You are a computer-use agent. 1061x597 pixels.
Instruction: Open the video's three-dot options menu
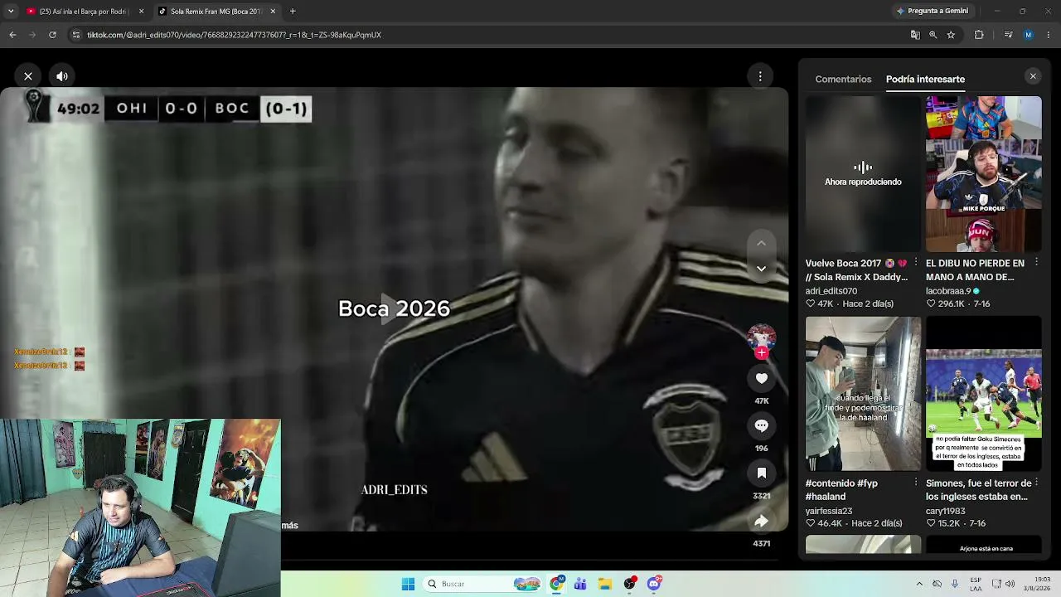tap(760, 76)
